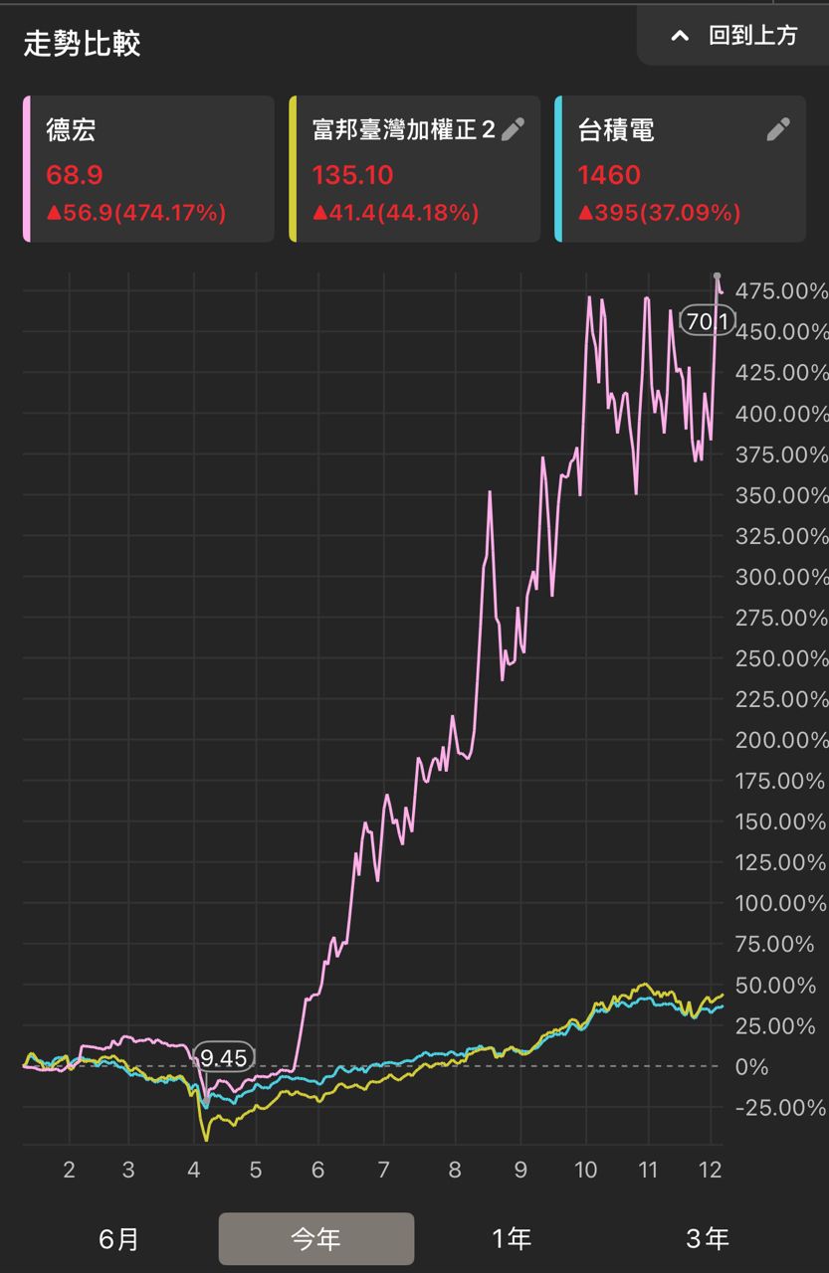Screen dimensions: 829x1273
Task: Tap the 走勢比較 section heading
Action: (x=83, y=44)
